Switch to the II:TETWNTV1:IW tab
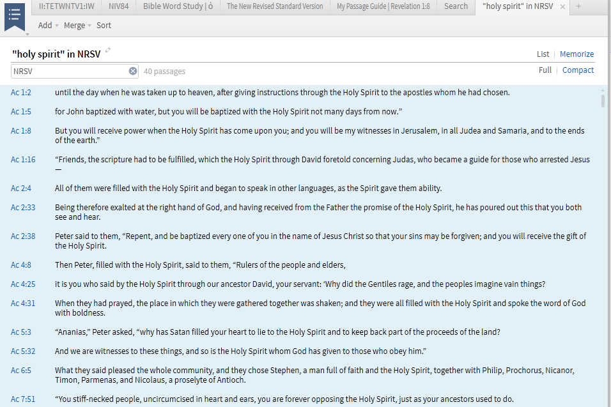Screen dimensions: 611x407 pos(66,6)
